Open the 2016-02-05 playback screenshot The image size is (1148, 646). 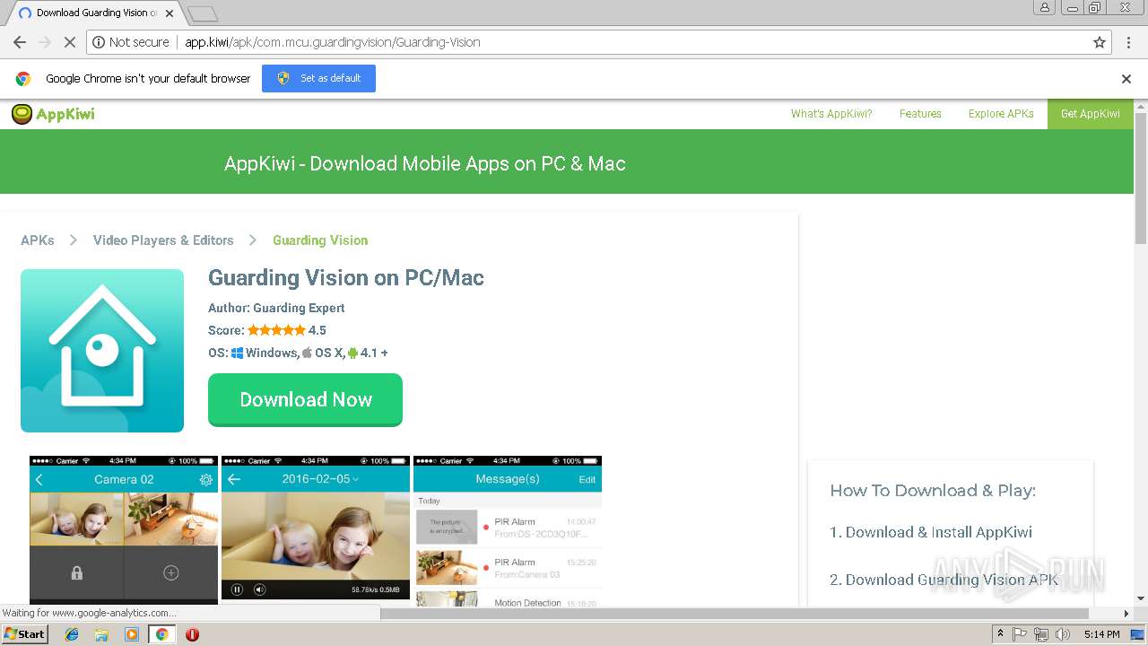tap(316, 529)
